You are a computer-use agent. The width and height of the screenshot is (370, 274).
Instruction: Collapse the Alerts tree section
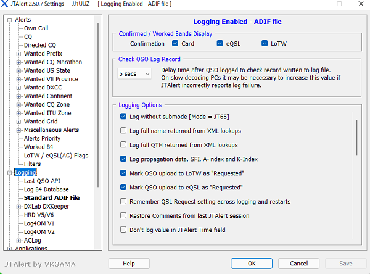pos(10,20)
